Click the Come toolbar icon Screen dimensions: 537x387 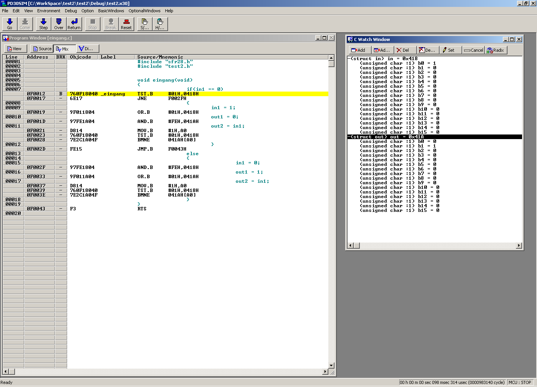(x=25, y=24)
